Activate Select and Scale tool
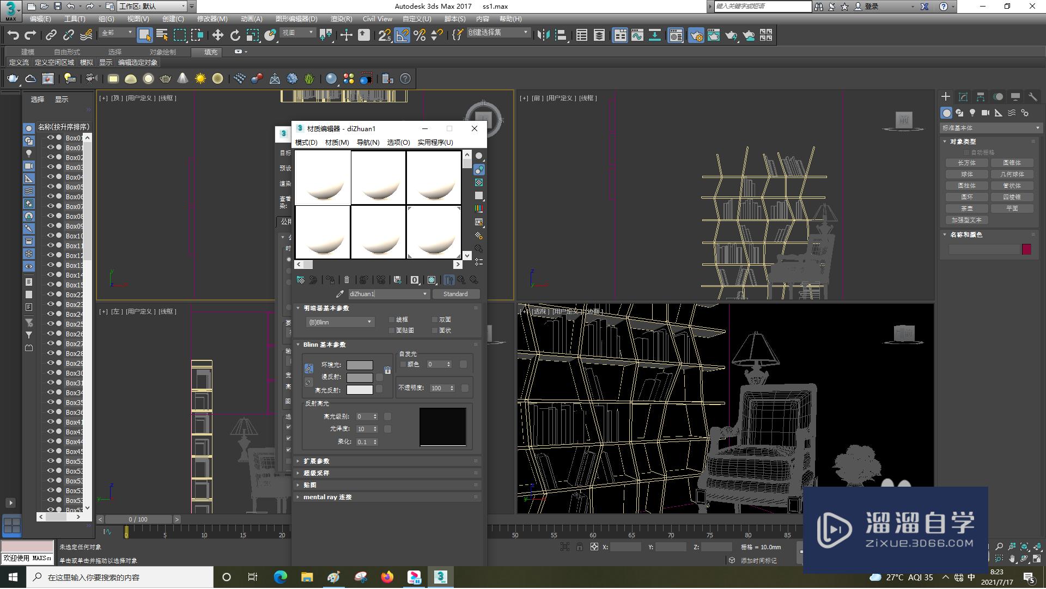Viewport: 1046px width, 589px height. coord(252,35)
